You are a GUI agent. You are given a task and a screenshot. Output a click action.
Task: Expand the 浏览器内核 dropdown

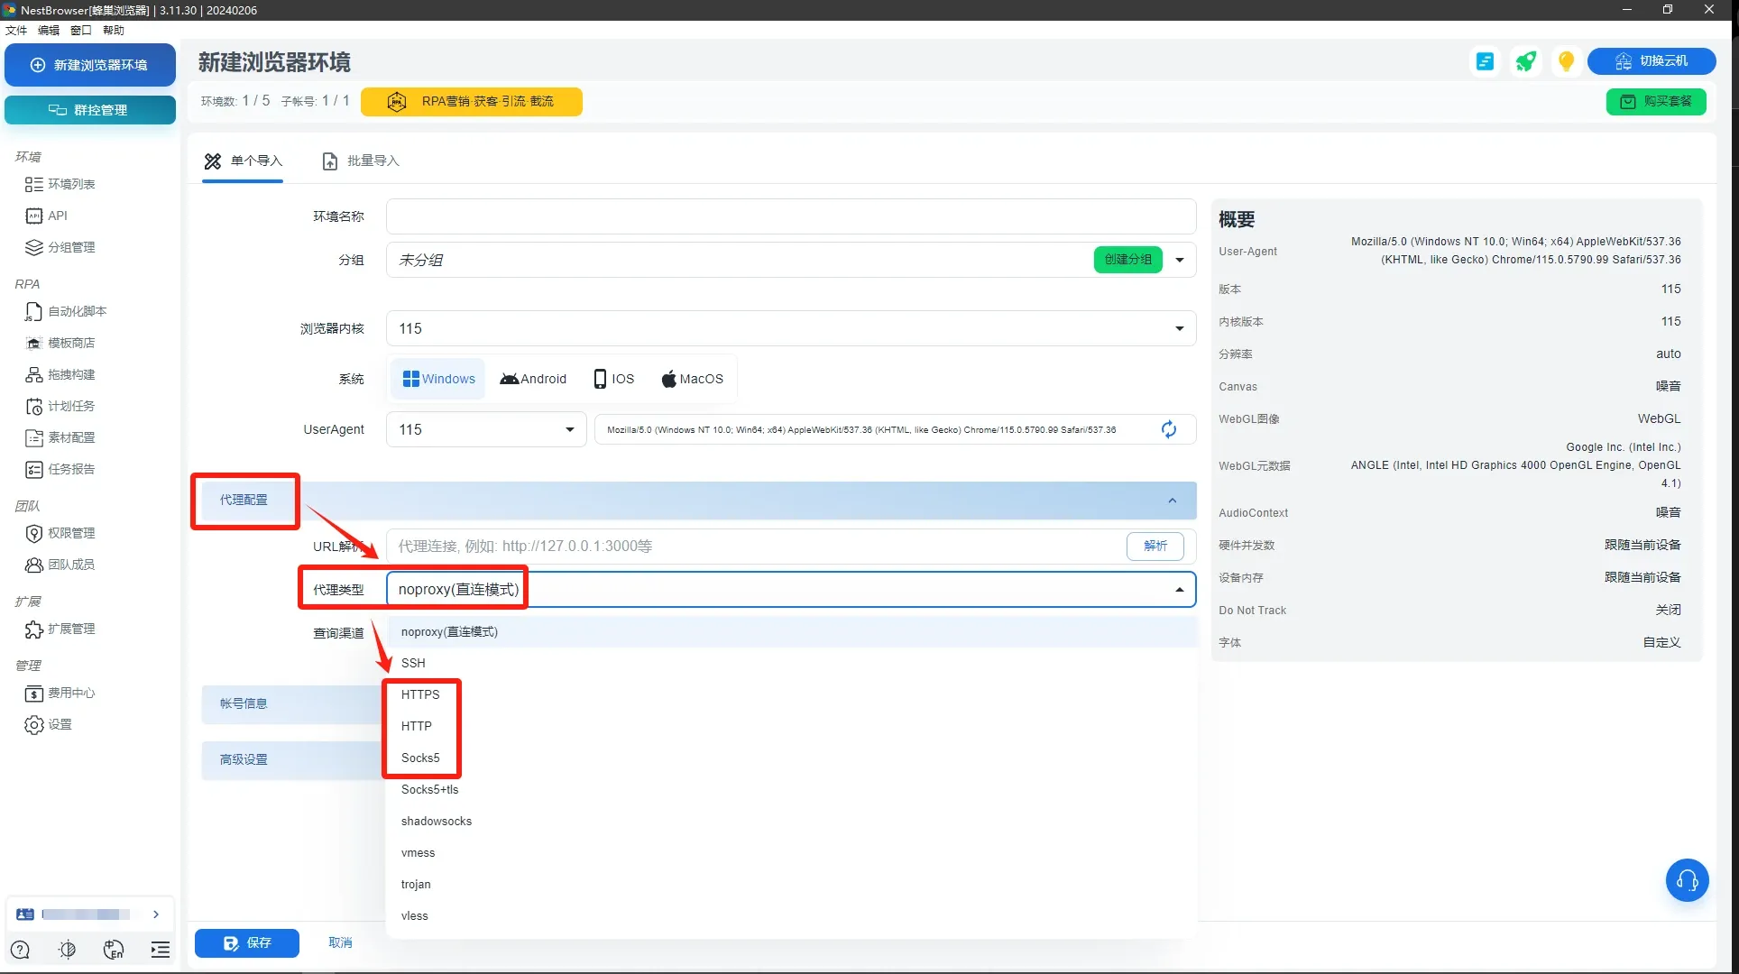pyautogui.click(x=1179, y=328)
